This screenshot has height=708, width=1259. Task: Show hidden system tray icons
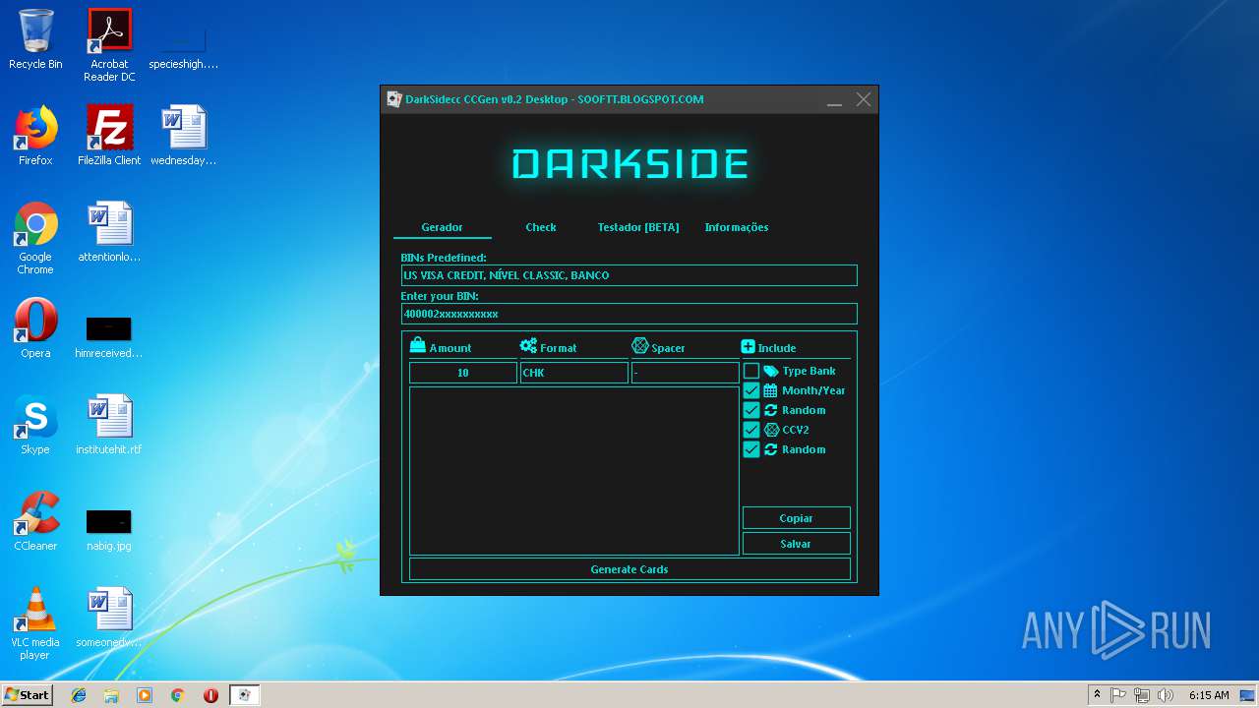(1097, 695)
